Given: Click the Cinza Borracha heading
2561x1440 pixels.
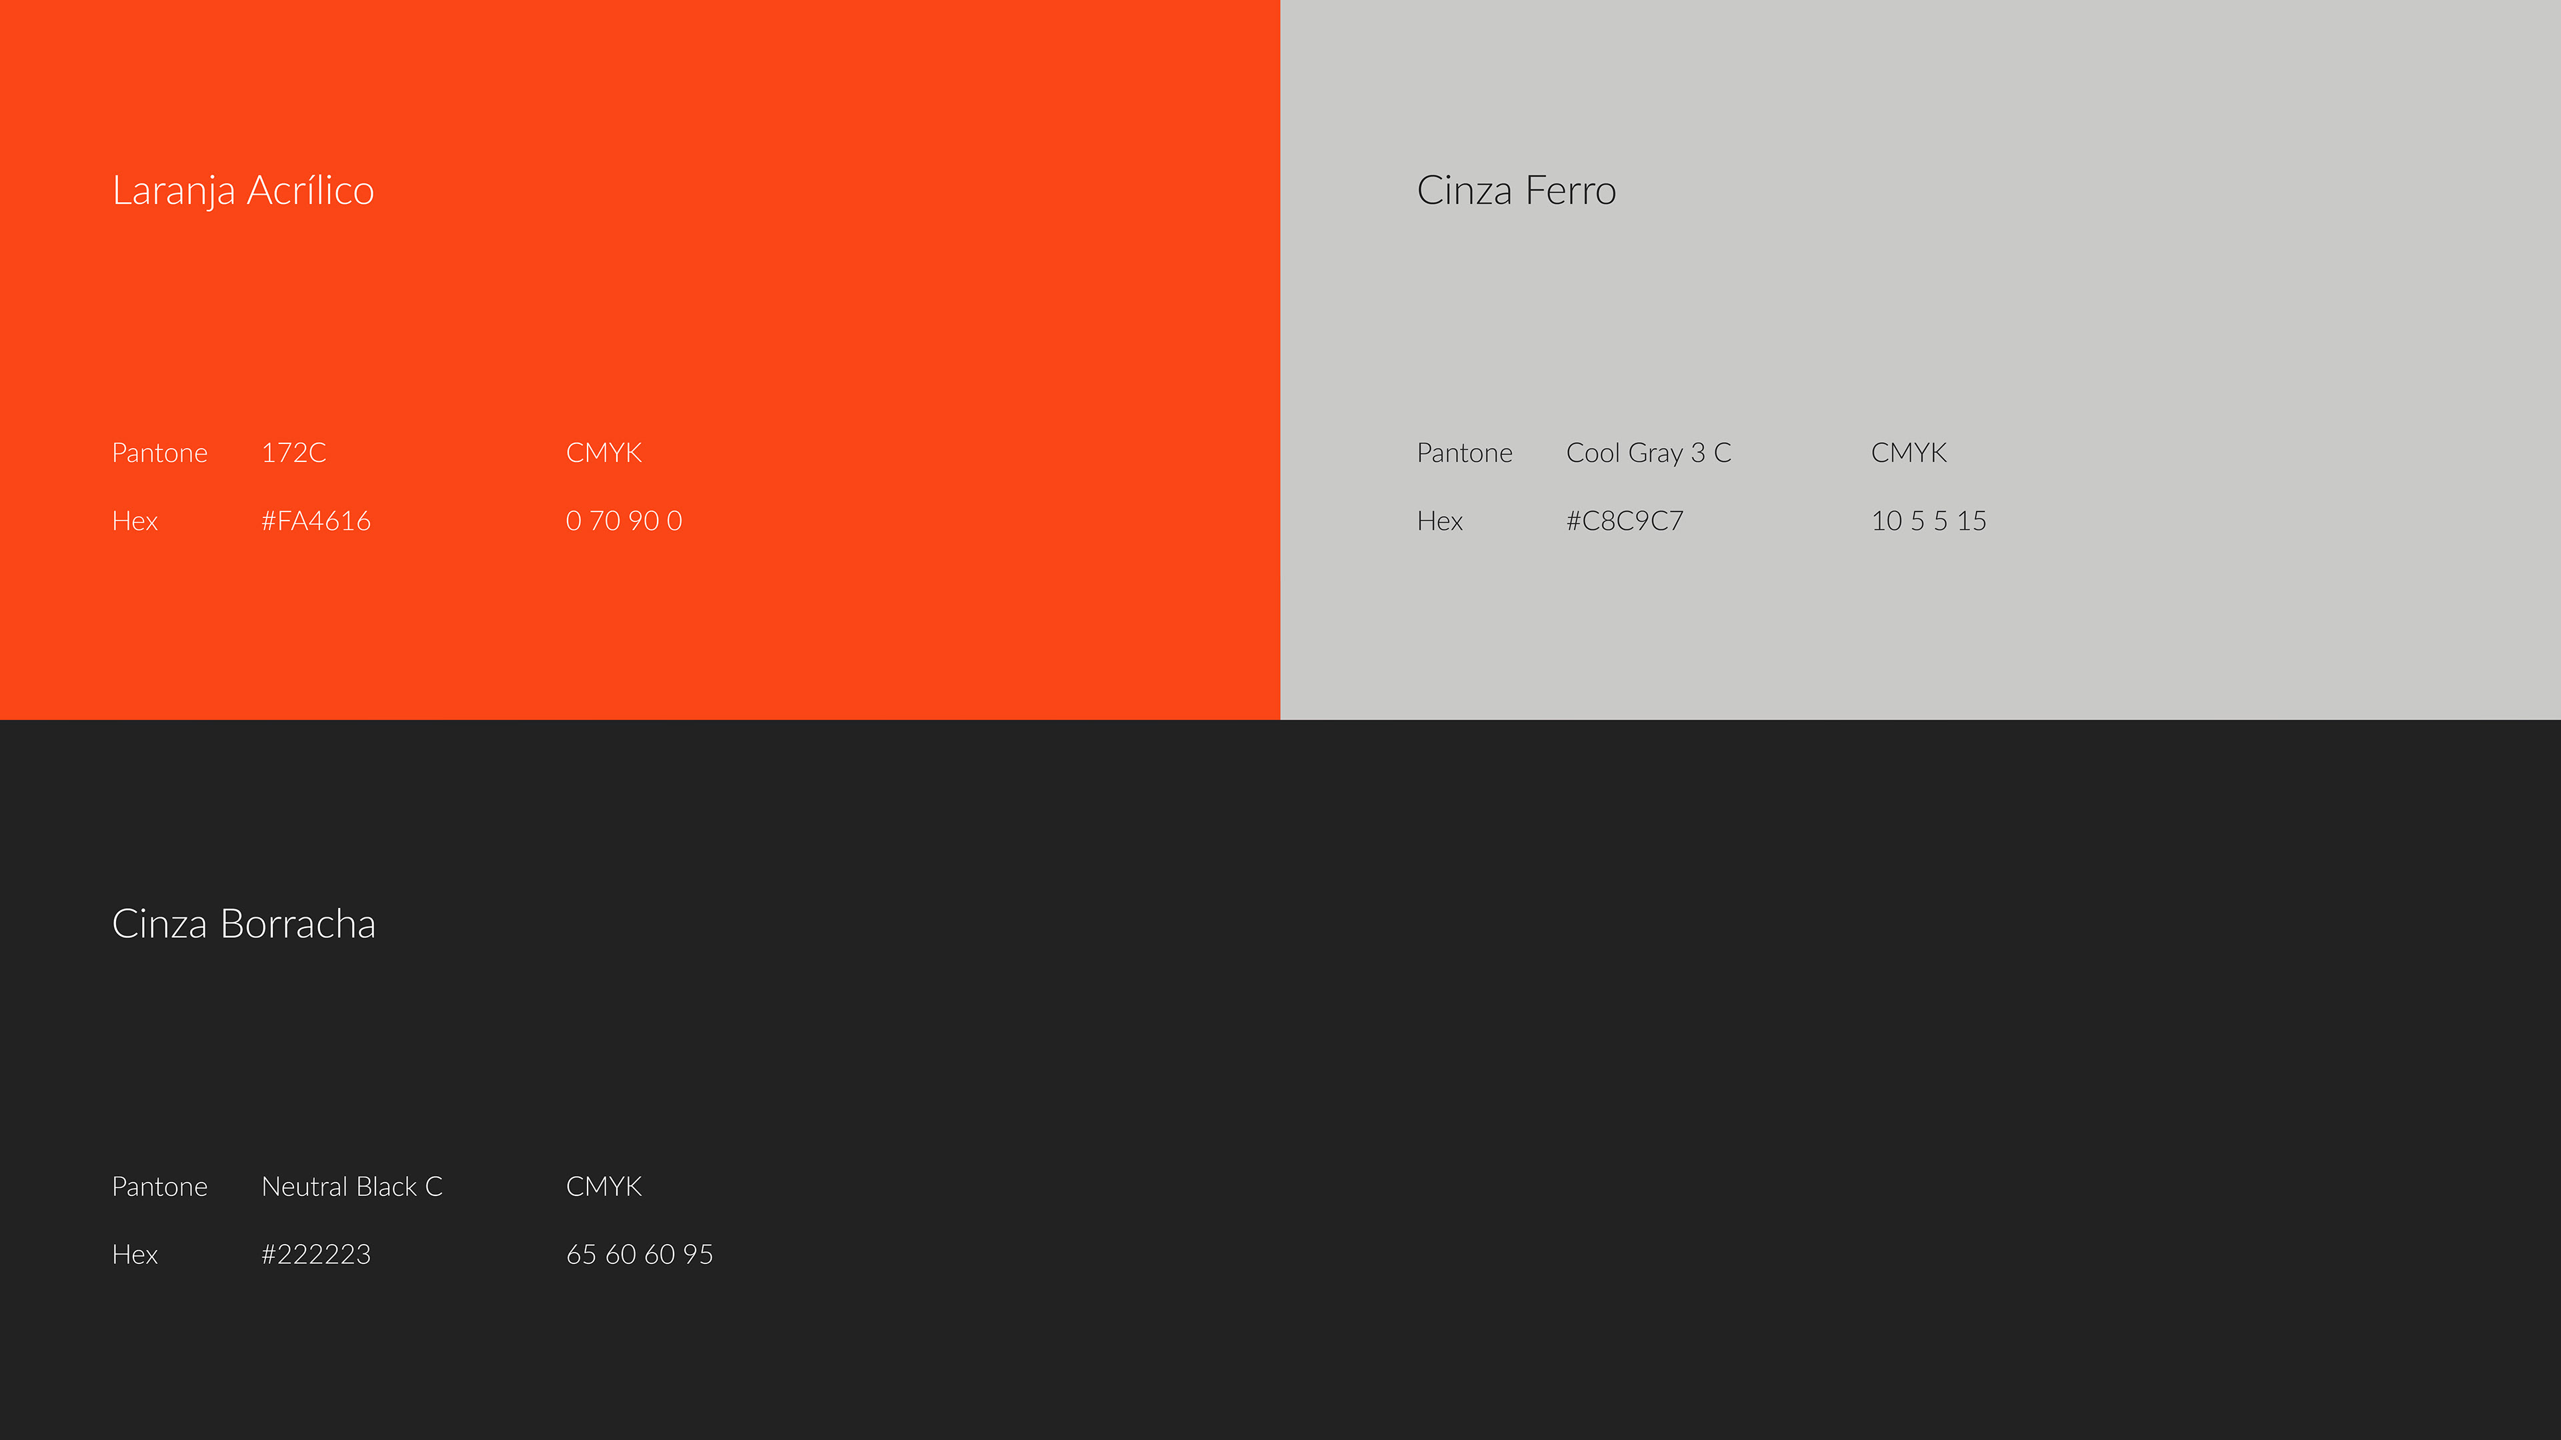Looking at the screenshot, I should click(243, 923).
